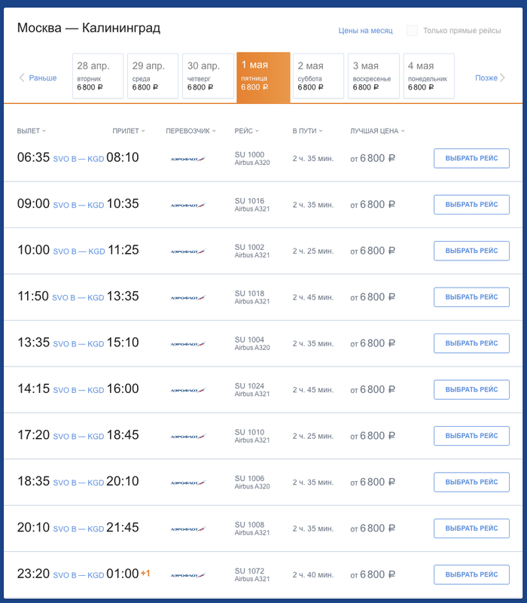The width and height of the screenshot is (527, 603).
Task: Sort flights by Перевозчик column
Action: point(191,131)
